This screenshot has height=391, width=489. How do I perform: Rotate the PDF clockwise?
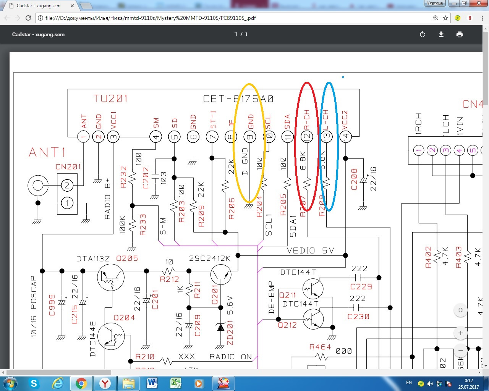tap(423, 34)
